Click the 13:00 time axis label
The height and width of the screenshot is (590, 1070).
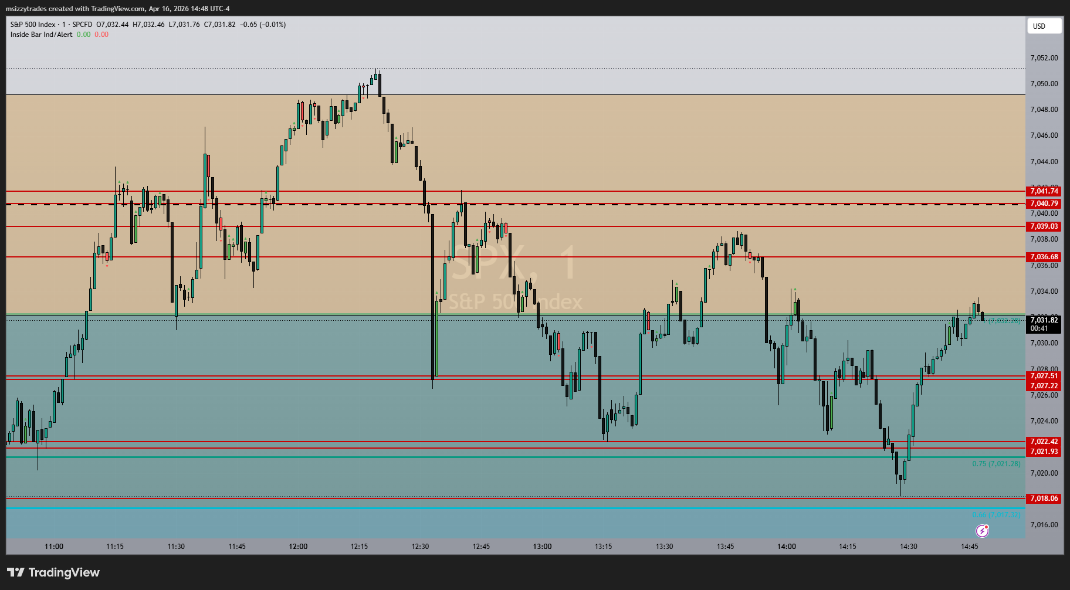tap(542, 547)
